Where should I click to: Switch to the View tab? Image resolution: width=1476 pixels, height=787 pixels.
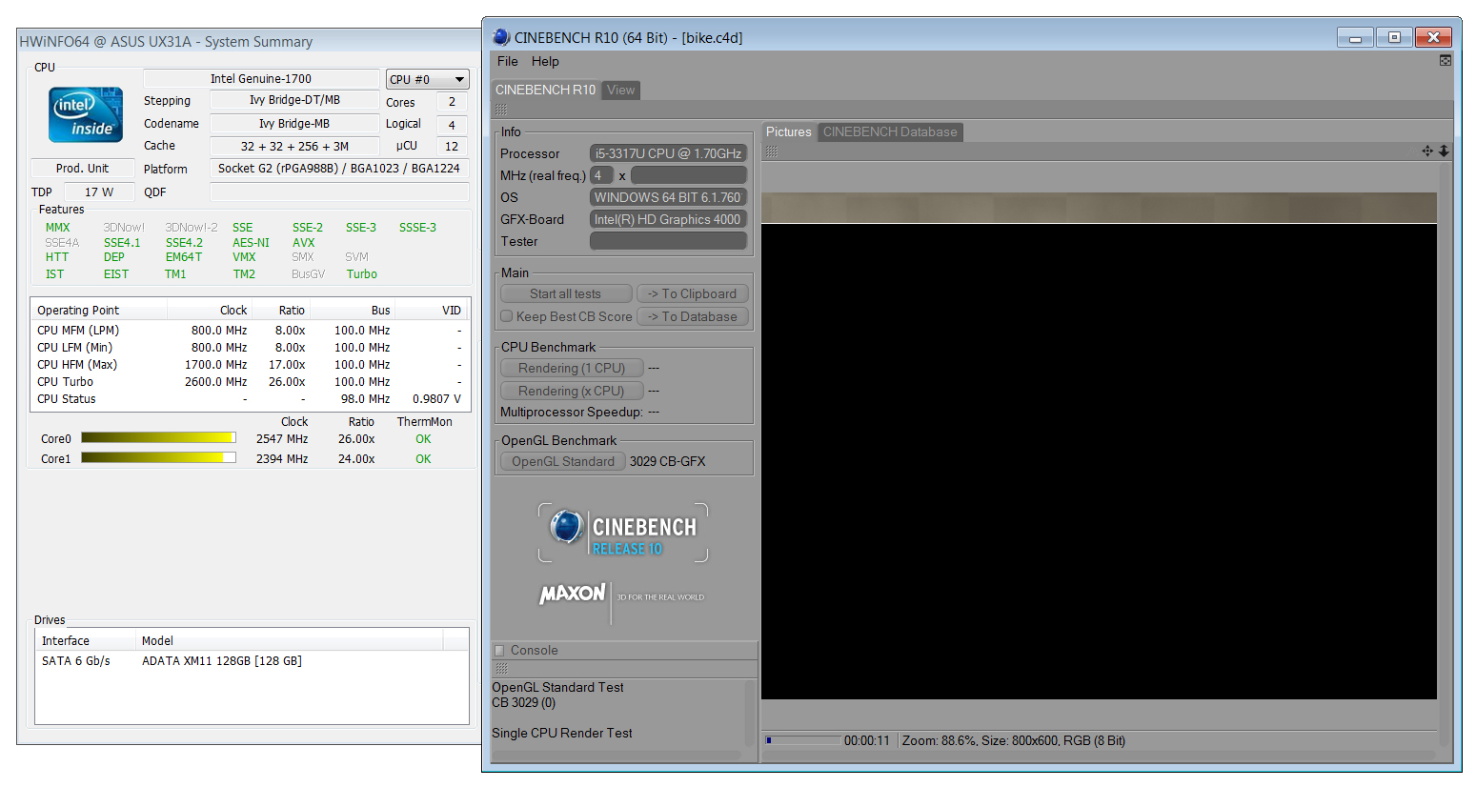click(x=621, y=90)
